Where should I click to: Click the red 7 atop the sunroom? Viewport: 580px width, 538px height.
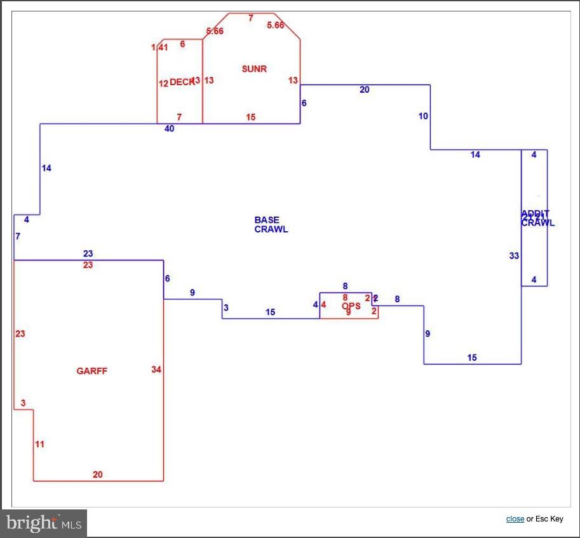pos(251,18)
